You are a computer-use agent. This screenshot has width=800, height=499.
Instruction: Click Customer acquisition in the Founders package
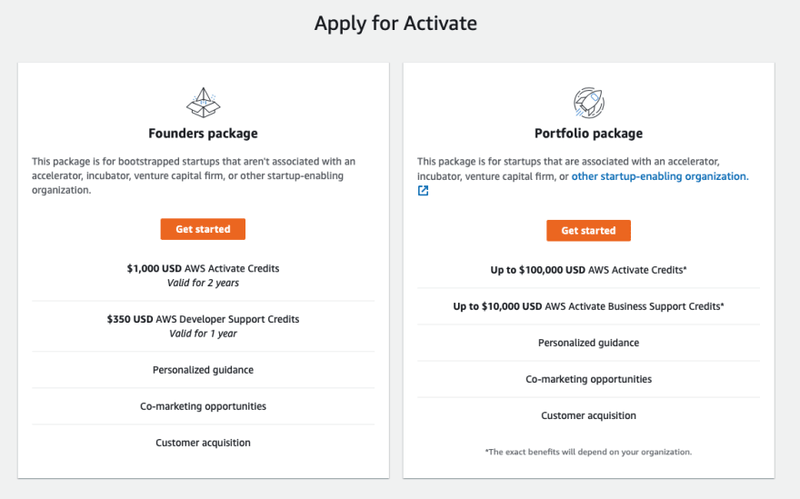coord(203,443)
